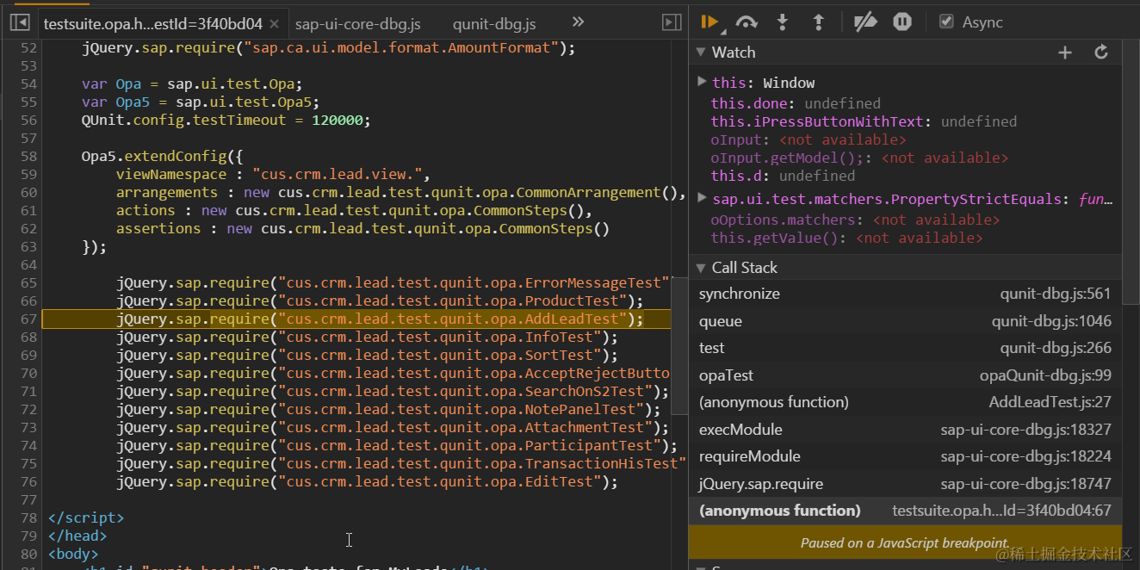Select the oInput.getModel(); watch expression
Viewport: 1140px width, 570px height.
[858, 158]
